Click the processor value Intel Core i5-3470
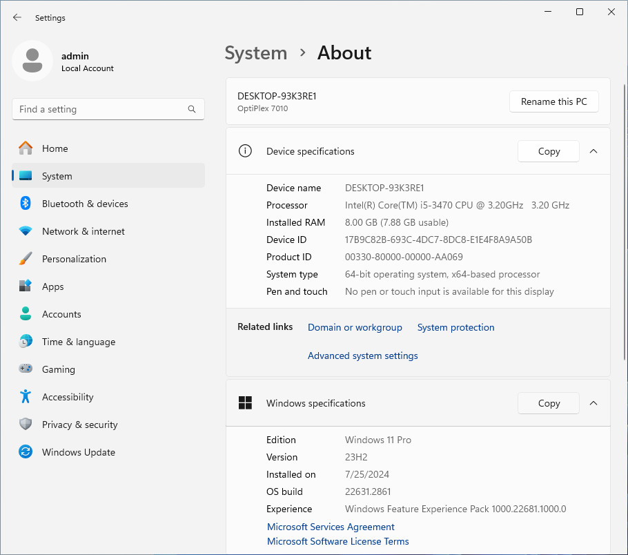The height and width of the screenshot is (555, 628). pos(457,205)
